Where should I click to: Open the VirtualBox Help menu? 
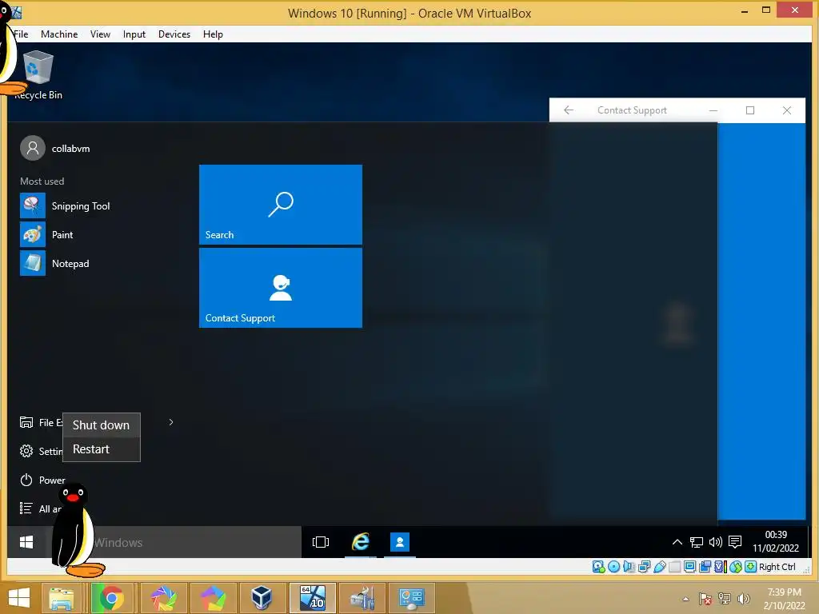point(213,34)
